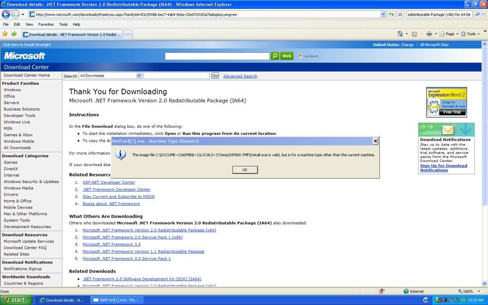Expand the Home button dropdown arrow
Screen dimensions: 488x305
[x=407, y=34]
